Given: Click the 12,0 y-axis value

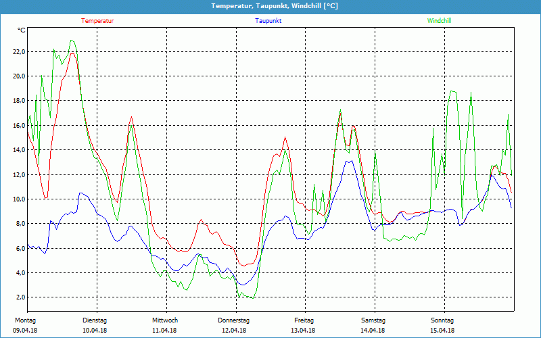Looking at the screenshot, I should point(18,174).
